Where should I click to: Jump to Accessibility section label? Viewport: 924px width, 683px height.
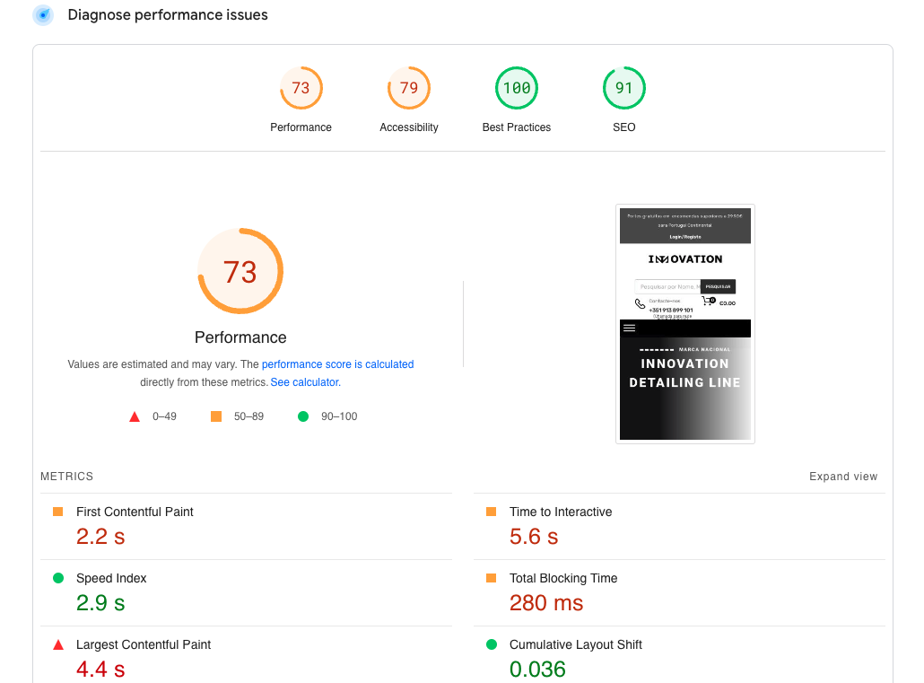click(x=408, y=127)
